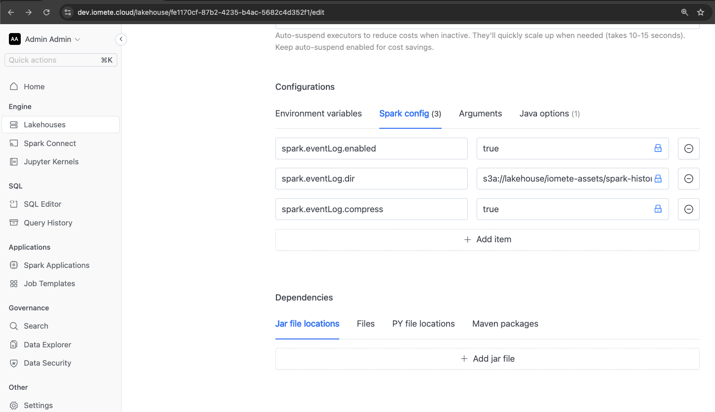Open the PY file locations tab
Image resolution: width=715 pixels, height=412 pixels.
[x=423, y=324]
